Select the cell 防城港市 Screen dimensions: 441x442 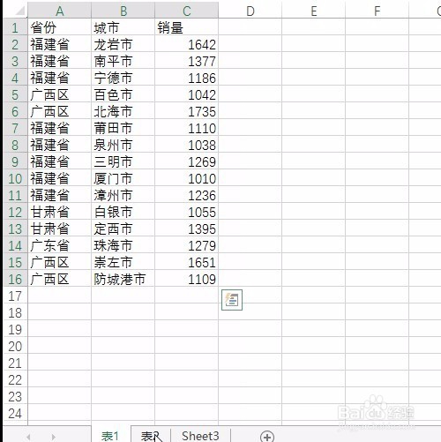[x=123, y=279]
